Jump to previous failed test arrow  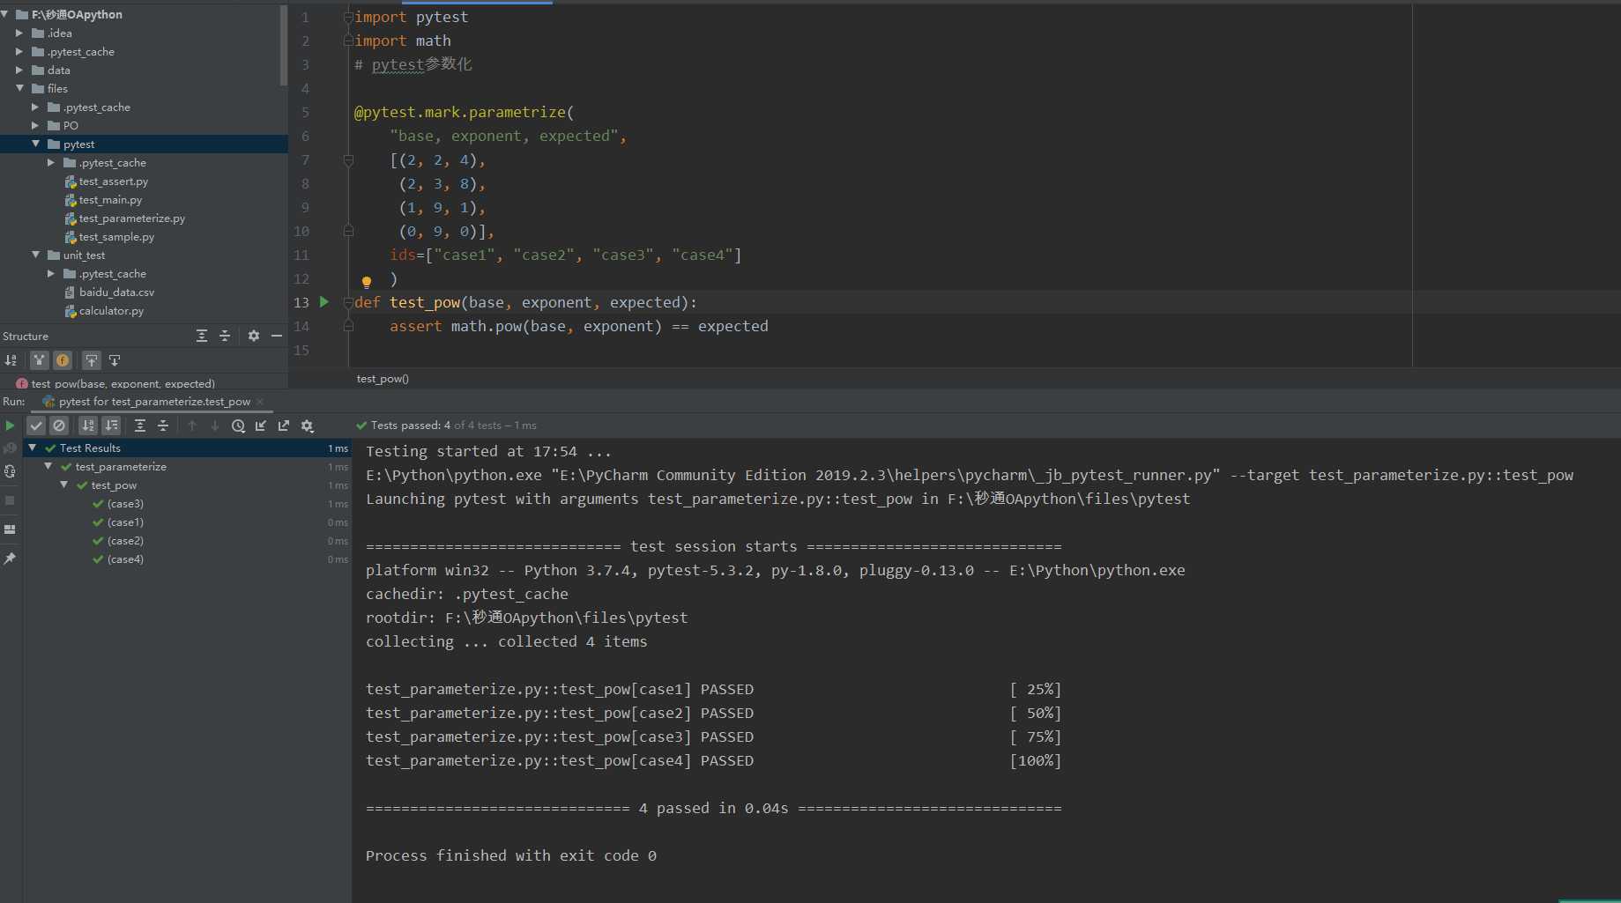pyautogui.click(x=192, y=426)
